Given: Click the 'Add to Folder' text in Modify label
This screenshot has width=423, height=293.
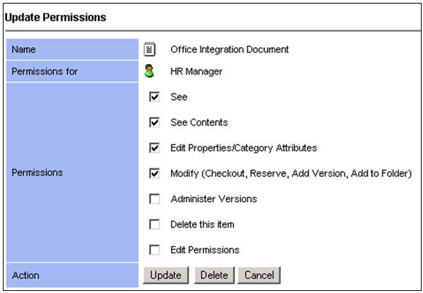Looking at the screenshot, I should pyautogui.click(x=381, y=173).
